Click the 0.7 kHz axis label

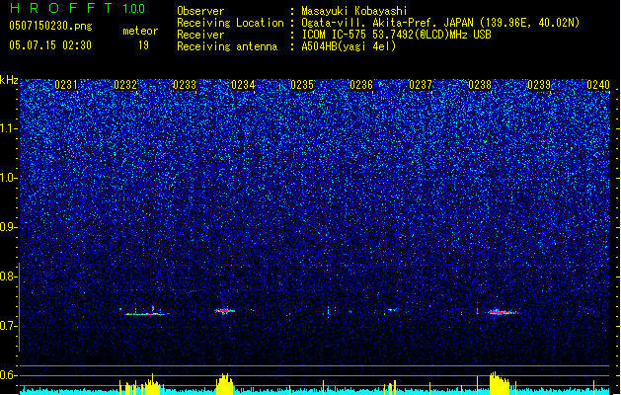click(8, 326)
